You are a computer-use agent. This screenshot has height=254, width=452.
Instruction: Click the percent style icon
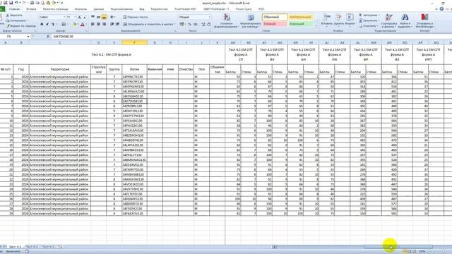click(x=190, y=25)
